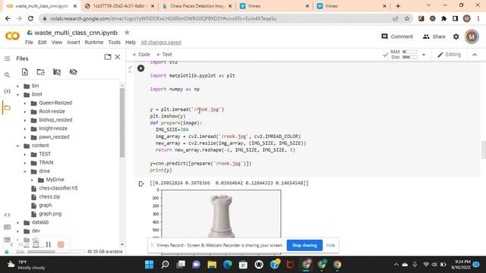The image size is (486, 273).
Task: Open the Editing mode dropdown
Action: (449, 55)
